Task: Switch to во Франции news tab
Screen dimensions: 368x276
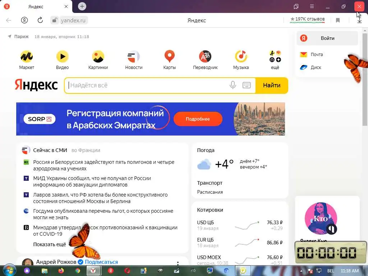Action: click(86, 150)
